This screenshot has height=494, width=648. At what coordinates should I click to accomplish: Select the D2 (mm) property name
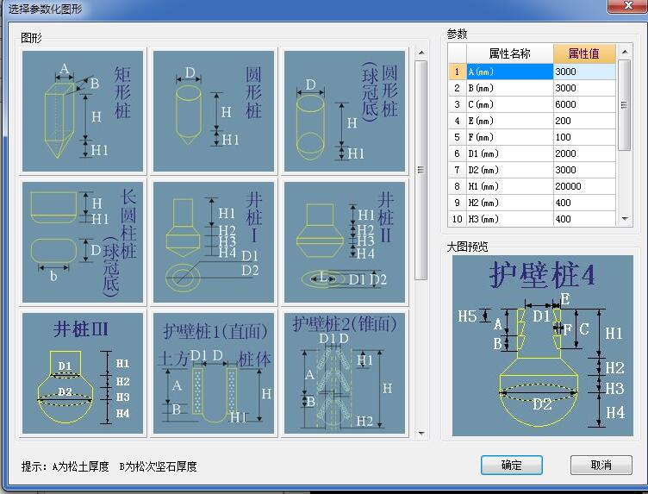pos(510,170)
